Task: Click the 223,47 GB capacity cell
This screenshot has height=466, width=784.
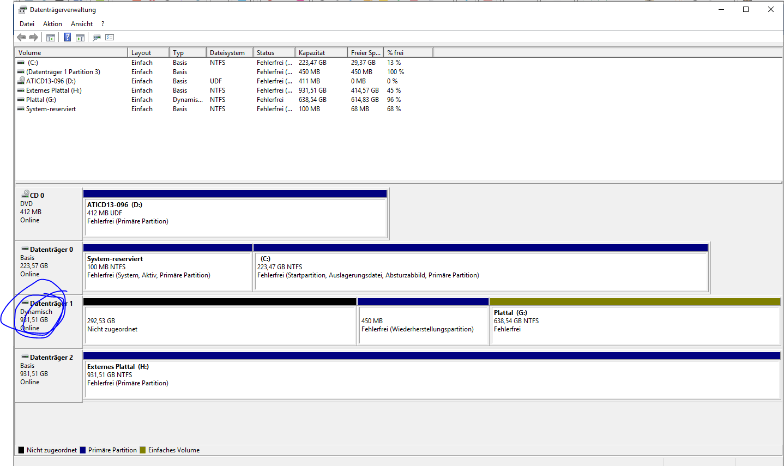Action: tap(312, 63)
